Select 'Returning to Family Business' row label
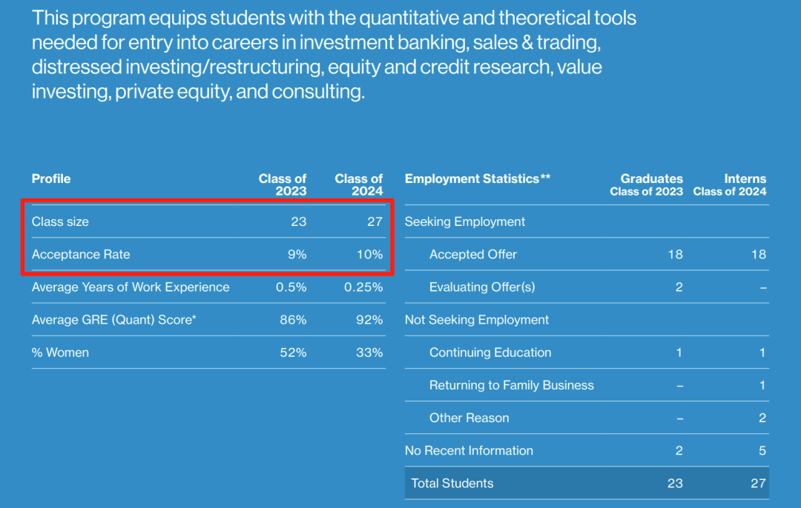The image size is (801, 508). point(511,385)
